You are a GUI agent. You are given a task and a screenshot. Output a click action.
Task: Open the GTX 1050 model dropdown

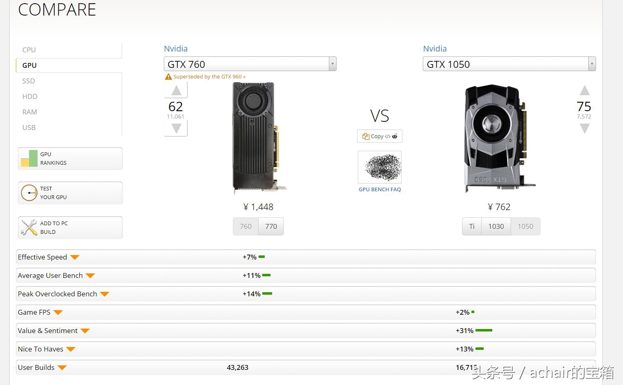pyautogui.click(x=591, y=64)
